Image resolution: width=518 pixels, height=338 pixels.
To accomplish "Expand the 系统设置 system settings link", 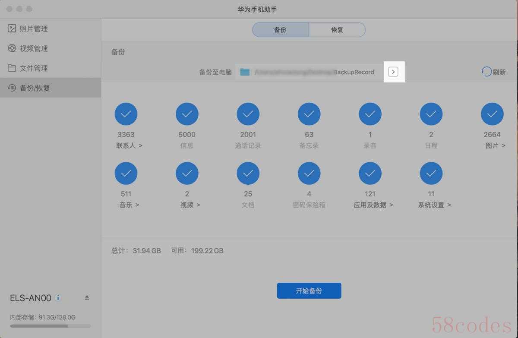I will coord(434,205).
